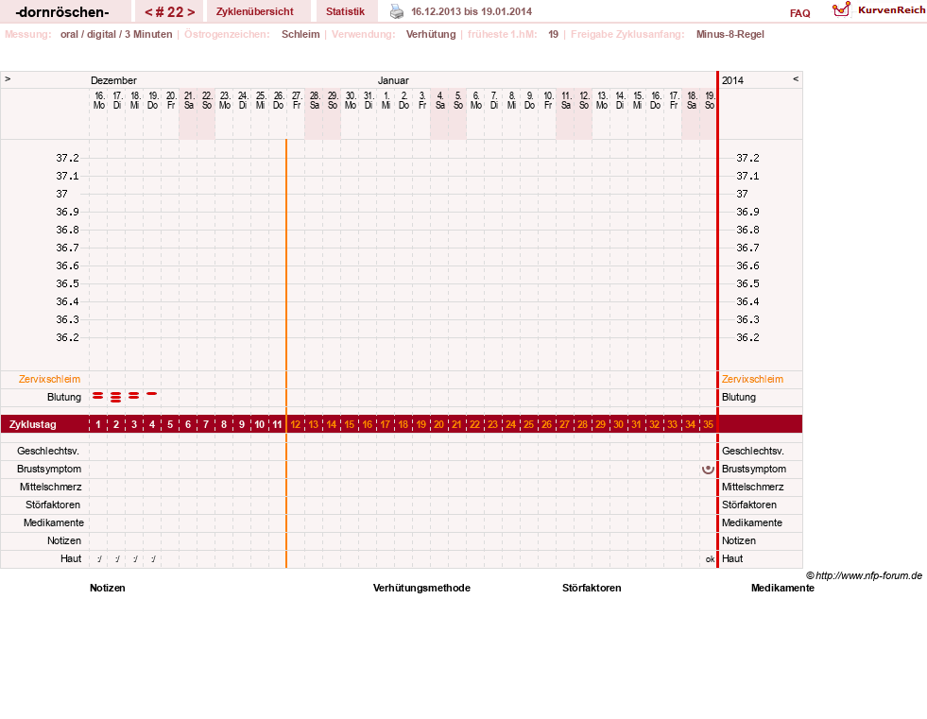927x719 pixels.
Task: Click the früheste 1.hM value 19
Action: (554, 34)
